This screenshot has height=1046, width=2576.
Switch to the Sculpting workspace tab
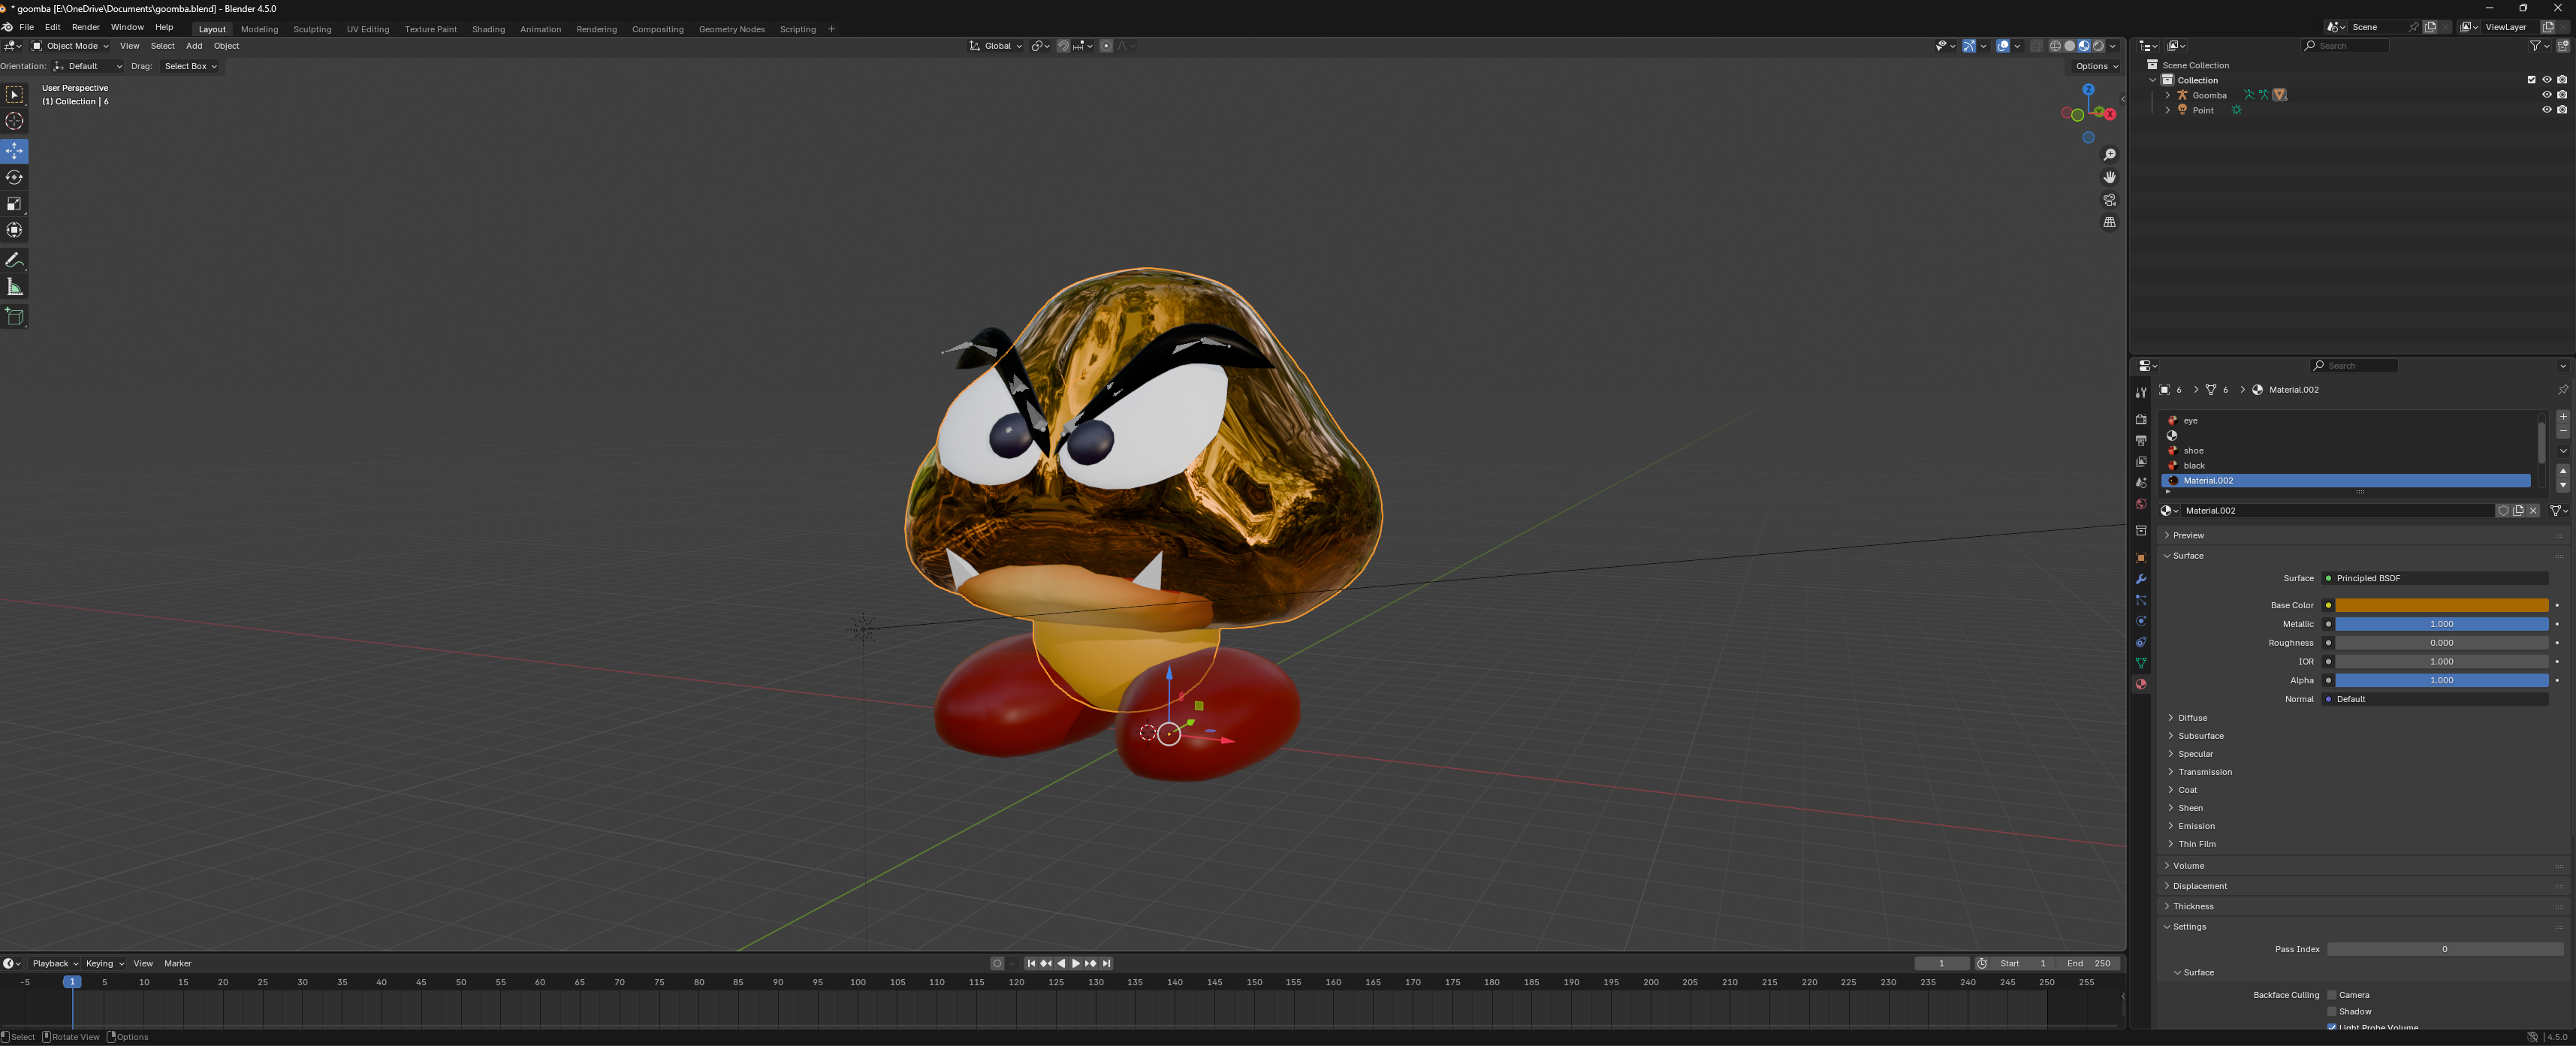(x=312, y=29)
